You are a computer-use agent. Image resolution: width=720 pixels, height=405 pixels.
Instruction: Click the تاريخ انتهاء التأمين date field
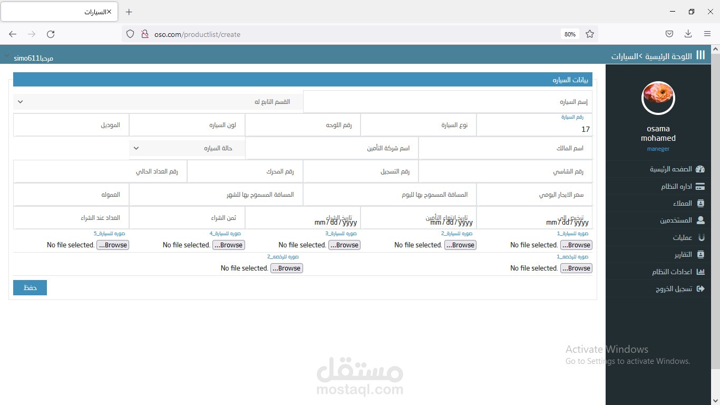pyautogui.click(x=419, y=218)
